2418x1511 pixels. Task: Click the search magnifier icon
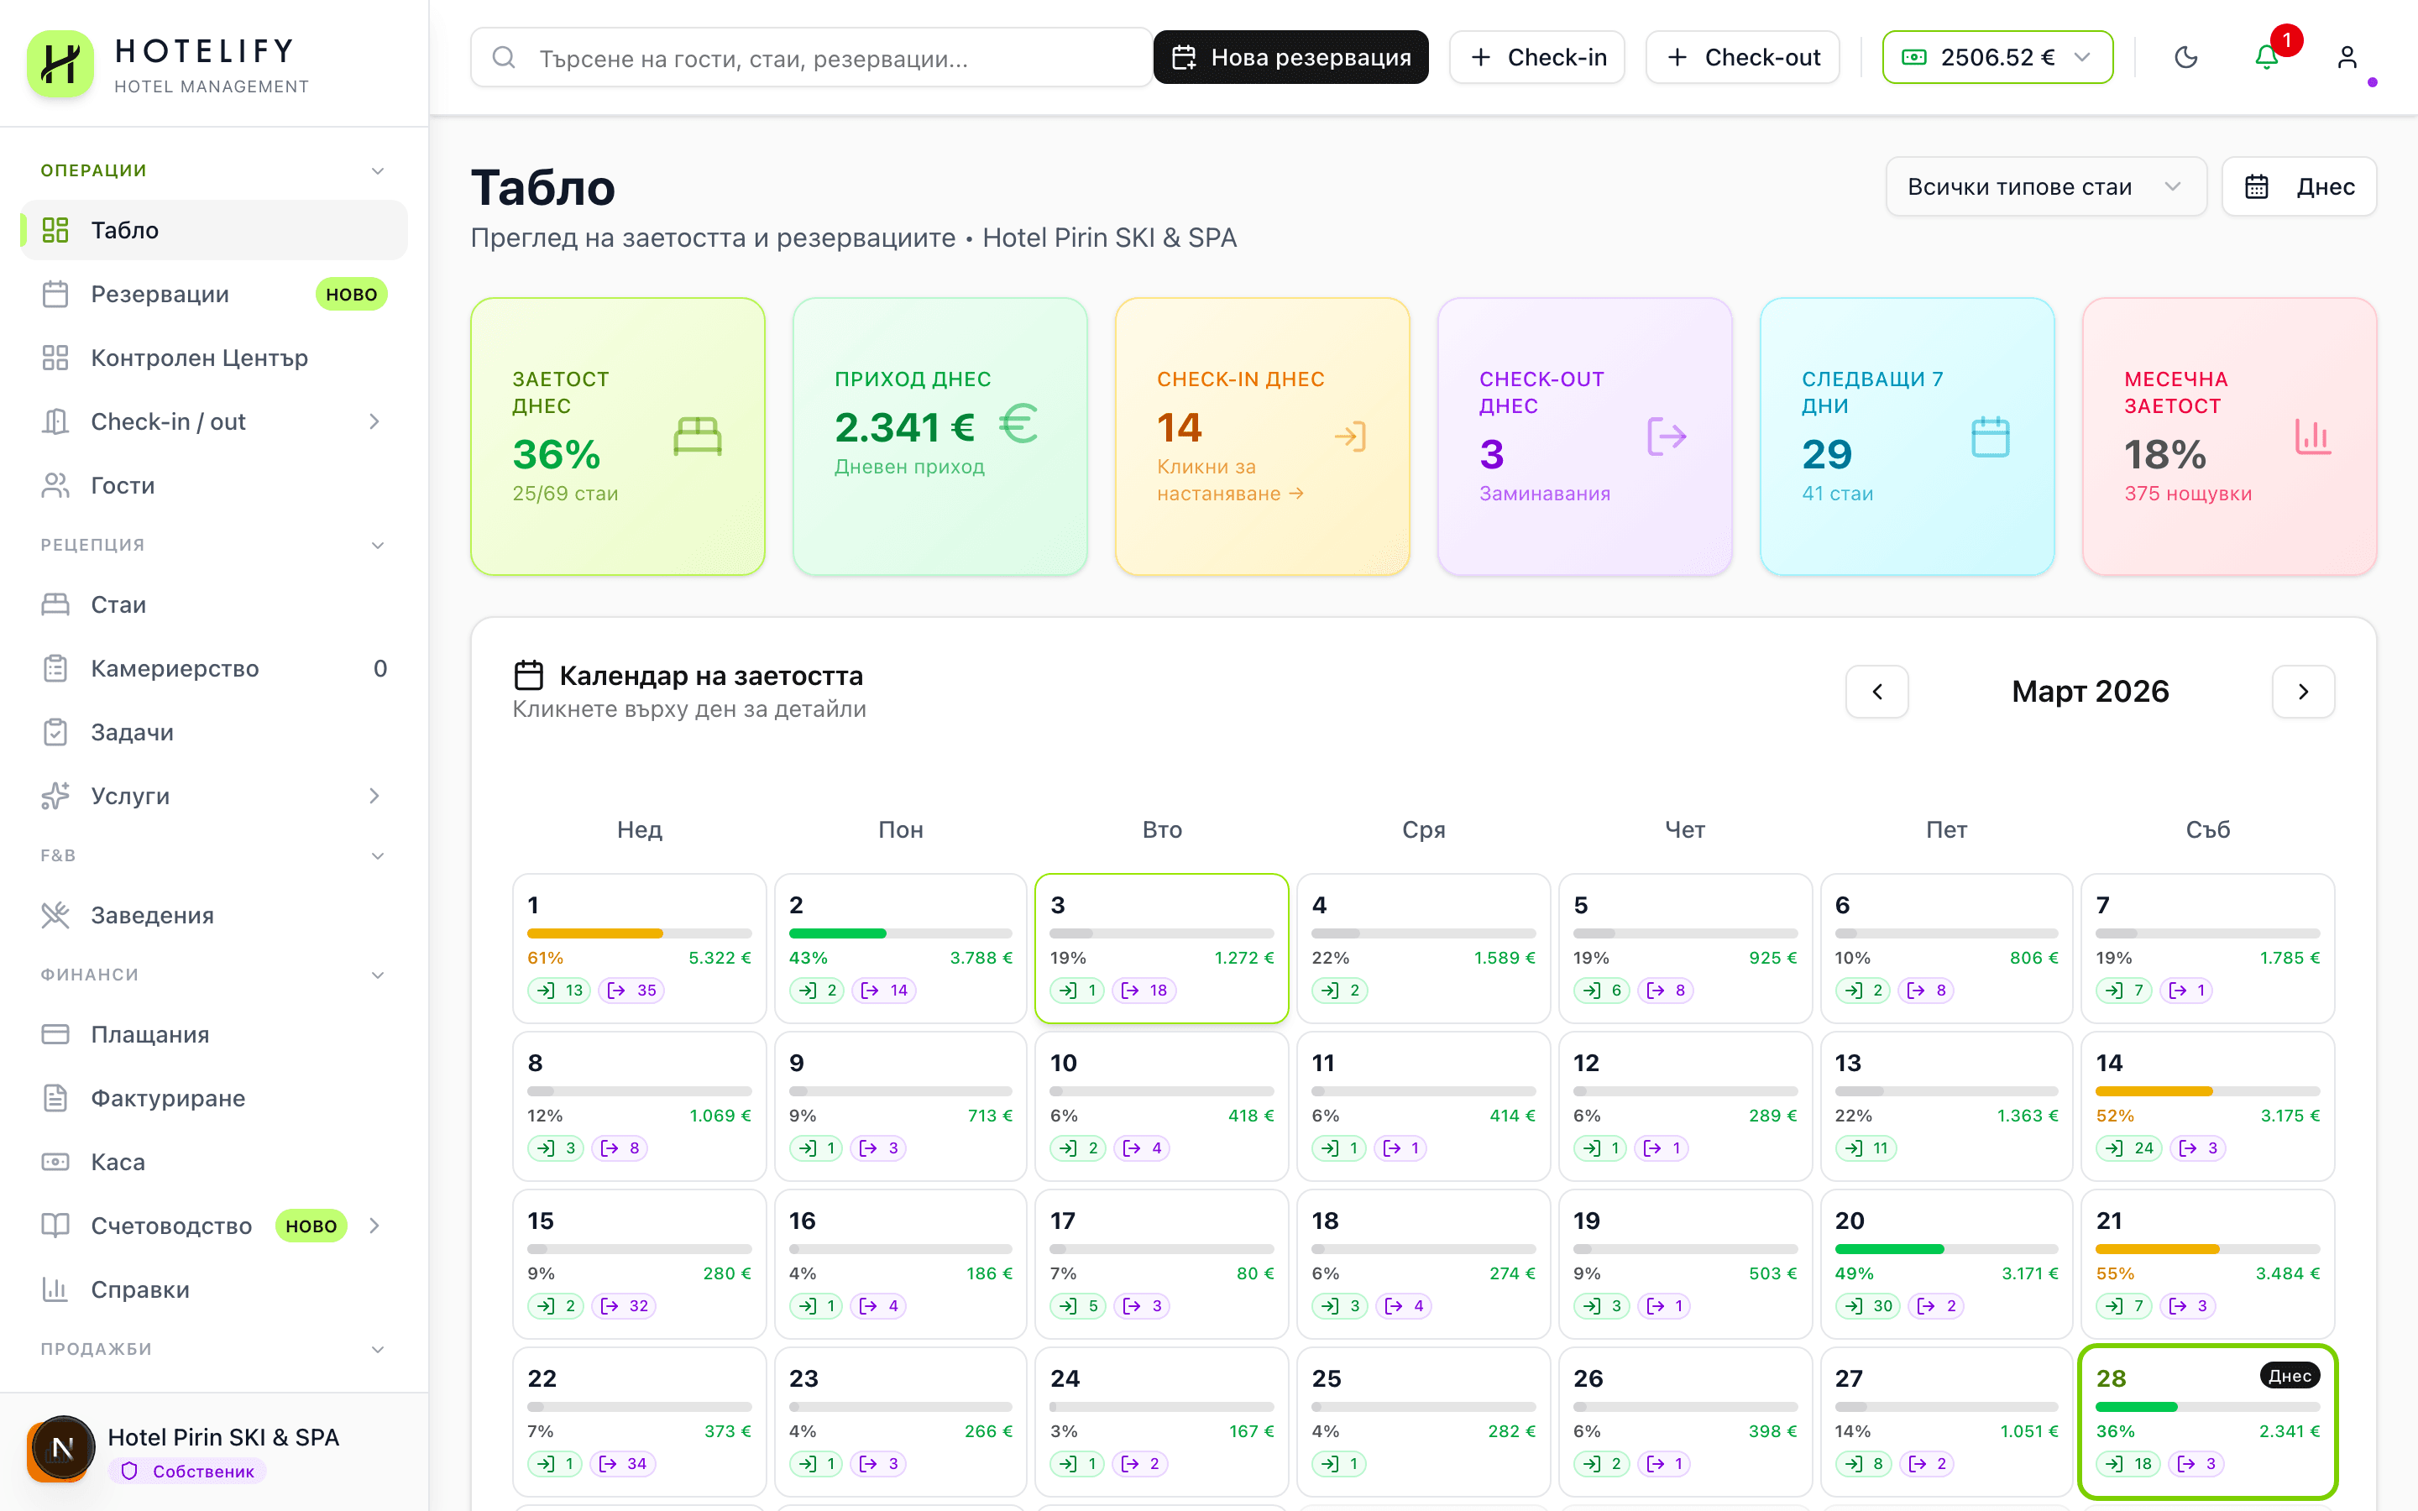[504, 57]
